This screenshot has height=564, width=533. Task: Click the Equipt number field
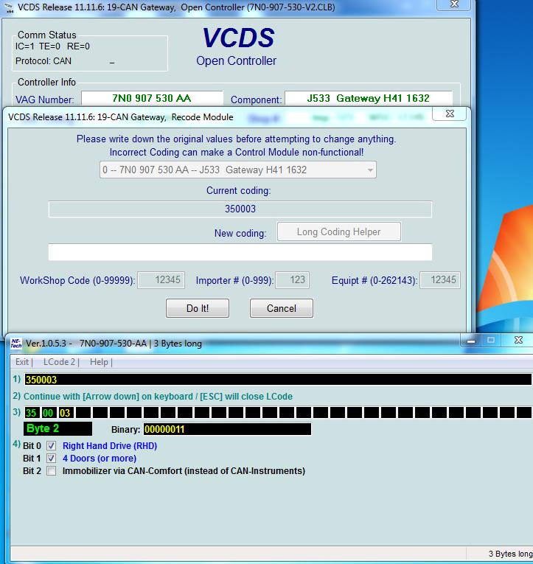(x=440, y=280)
